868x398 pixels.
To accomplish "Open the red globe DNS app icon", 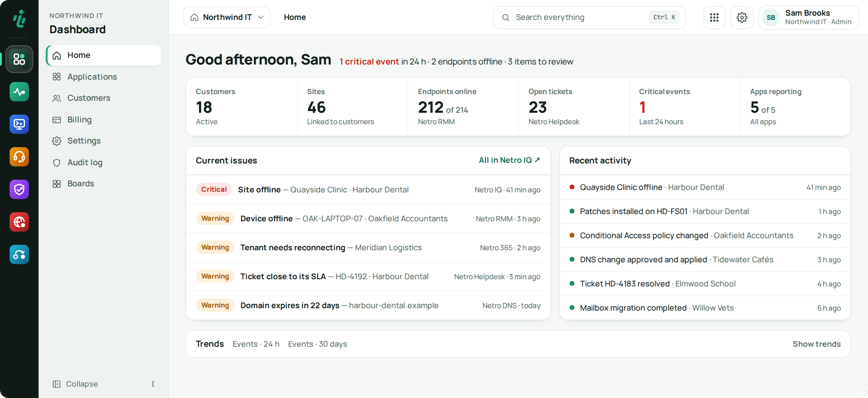I will (19, 222).
